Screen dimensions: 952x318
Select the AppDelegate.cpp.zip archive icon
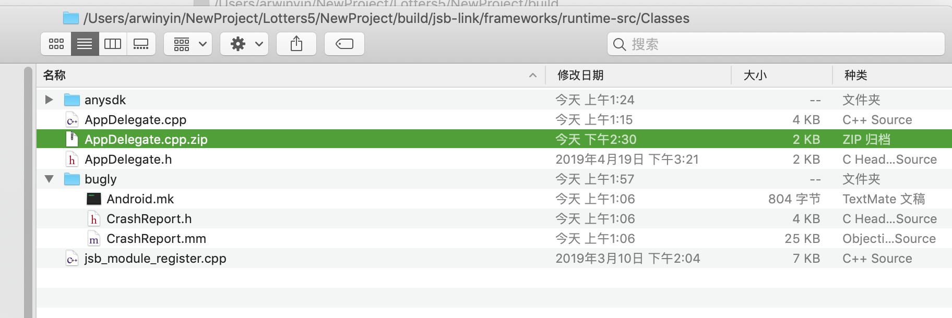72,139
